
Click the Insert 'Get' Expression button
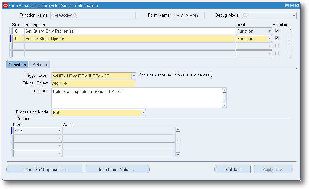click(x=44, y=169)
